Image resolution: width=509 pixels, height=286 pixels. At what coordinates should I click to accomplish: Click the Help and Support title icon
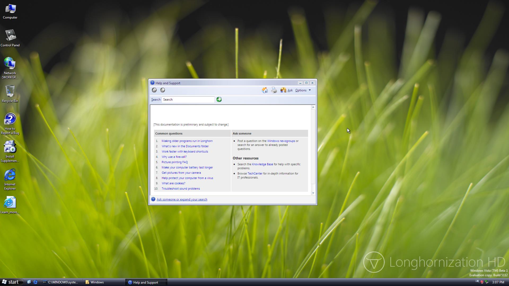(152, 83)
